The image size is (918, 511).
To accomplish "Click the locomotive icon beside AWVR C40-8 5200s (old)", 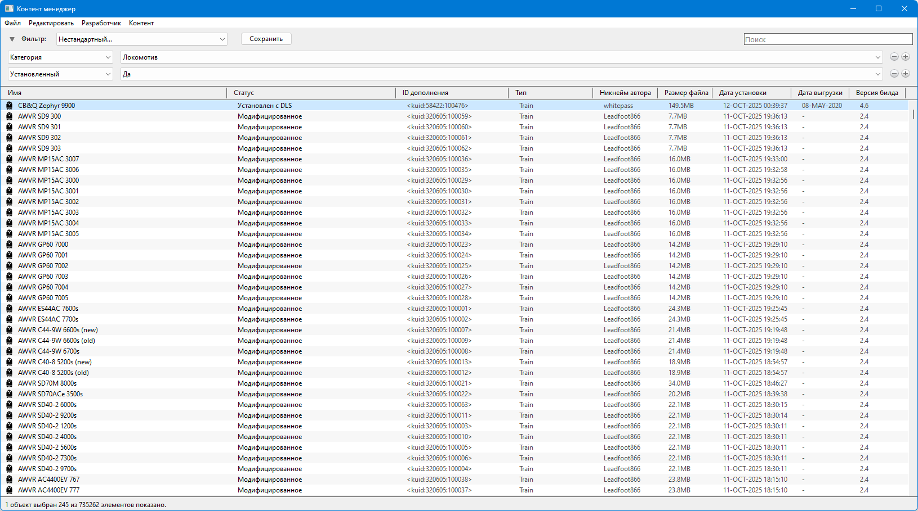I will 9,373.
